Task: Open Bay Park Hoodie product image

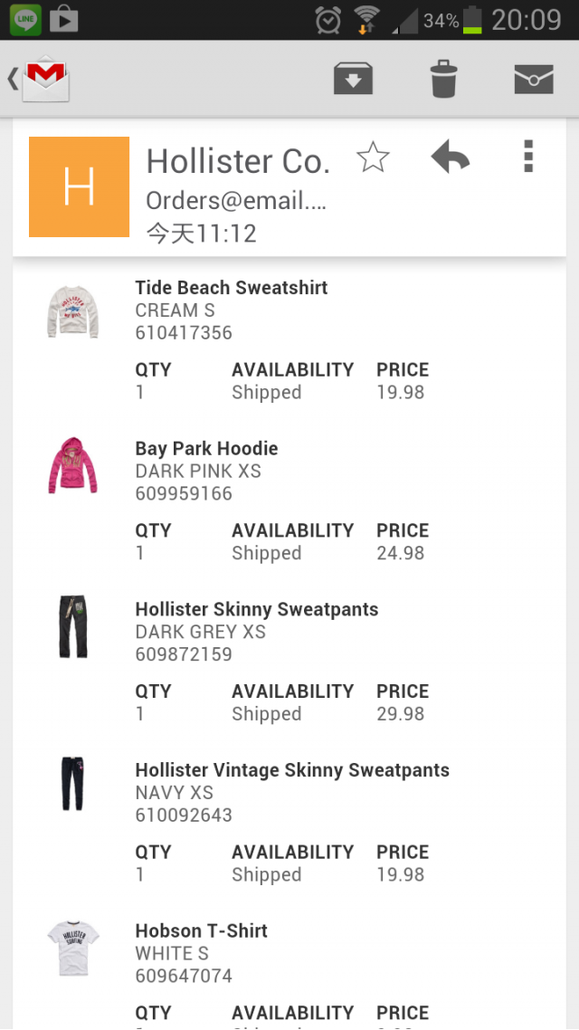Action: click(x=72, y=465)
